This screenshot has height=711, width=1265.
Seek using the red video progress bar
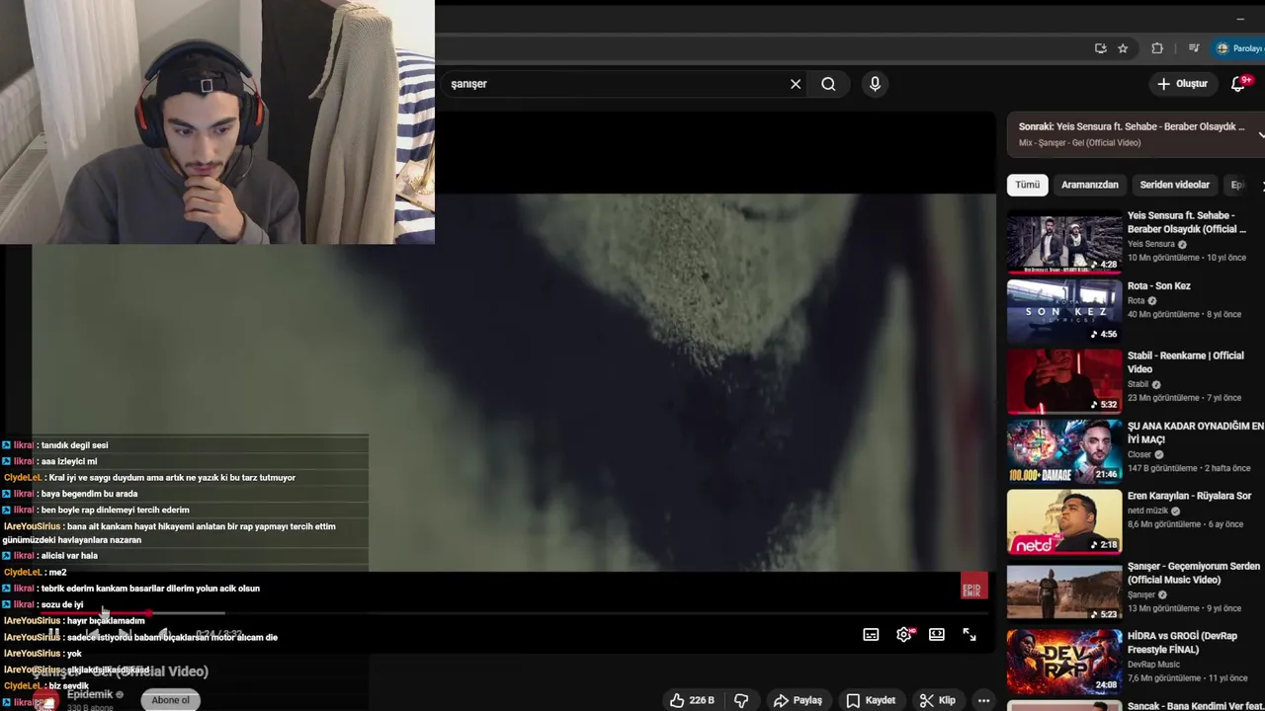tap(514, 613)
